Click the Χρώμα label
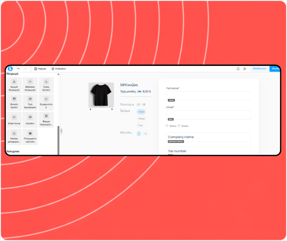This screenshot has width=287, height=241. click(x=125, y=111)
